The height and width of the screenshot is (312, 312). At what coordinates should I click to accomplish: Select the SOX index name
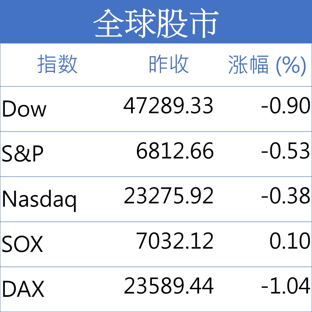tap(22, 244)
